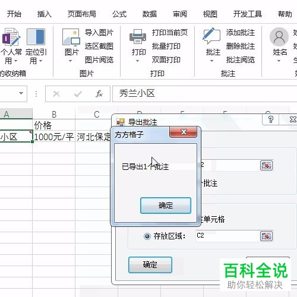
Task: Open the 审阅 tab
Action: click(180, 14)
